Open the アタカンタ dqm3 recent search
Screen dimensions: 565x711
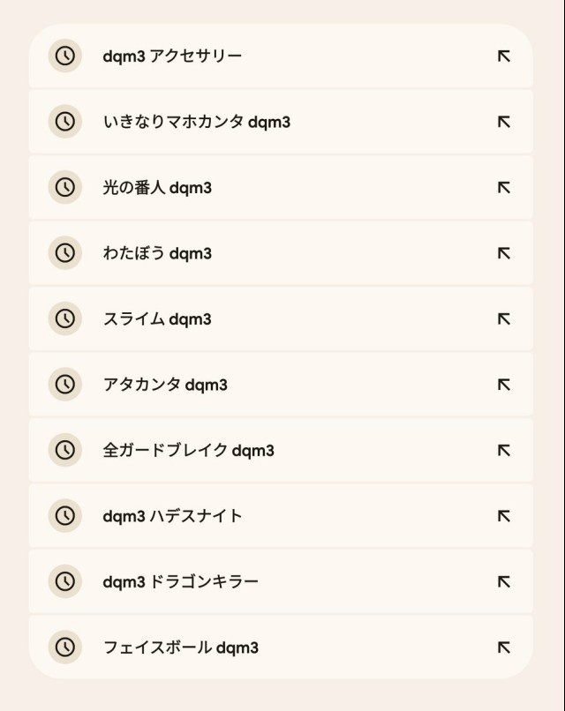(281, 385)
